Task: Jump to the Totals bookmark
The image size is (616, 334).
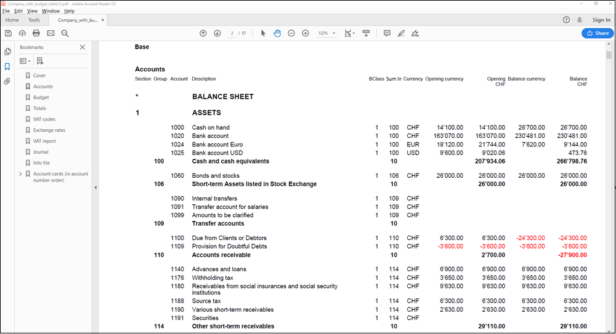Action: coord(39,108)
